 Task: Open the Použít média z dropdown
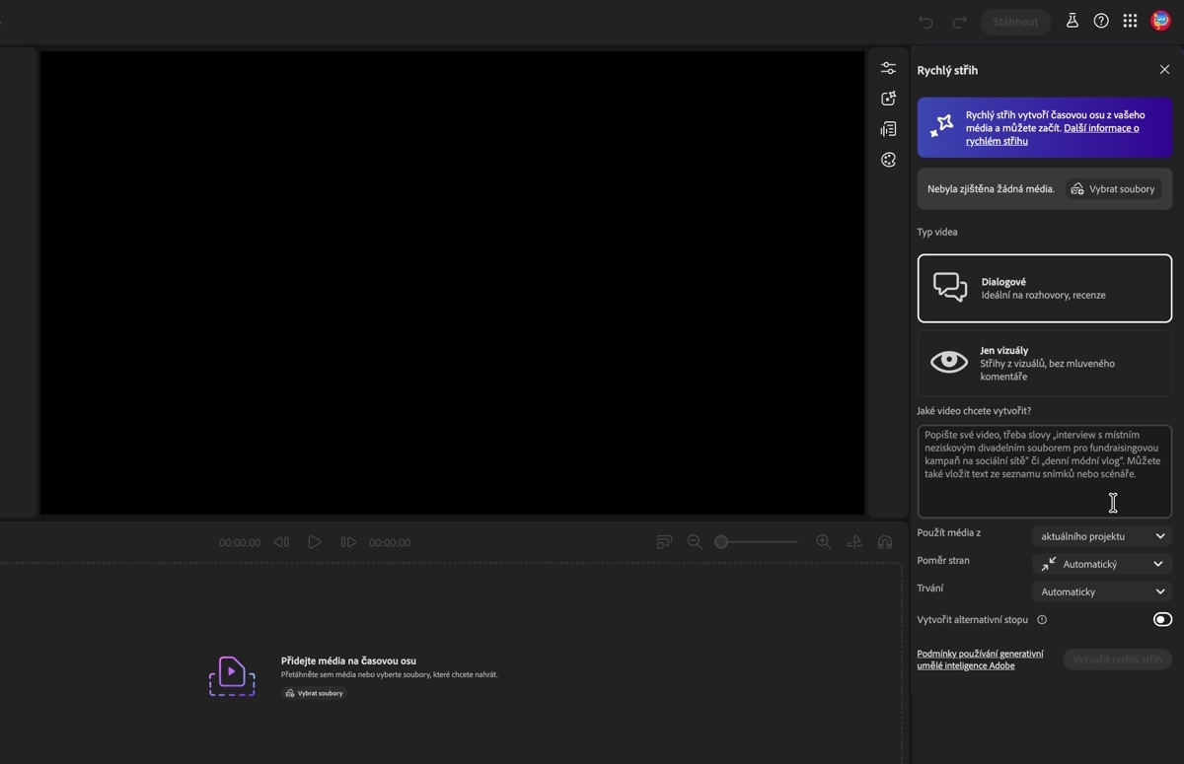click(x=1102, y=536)
